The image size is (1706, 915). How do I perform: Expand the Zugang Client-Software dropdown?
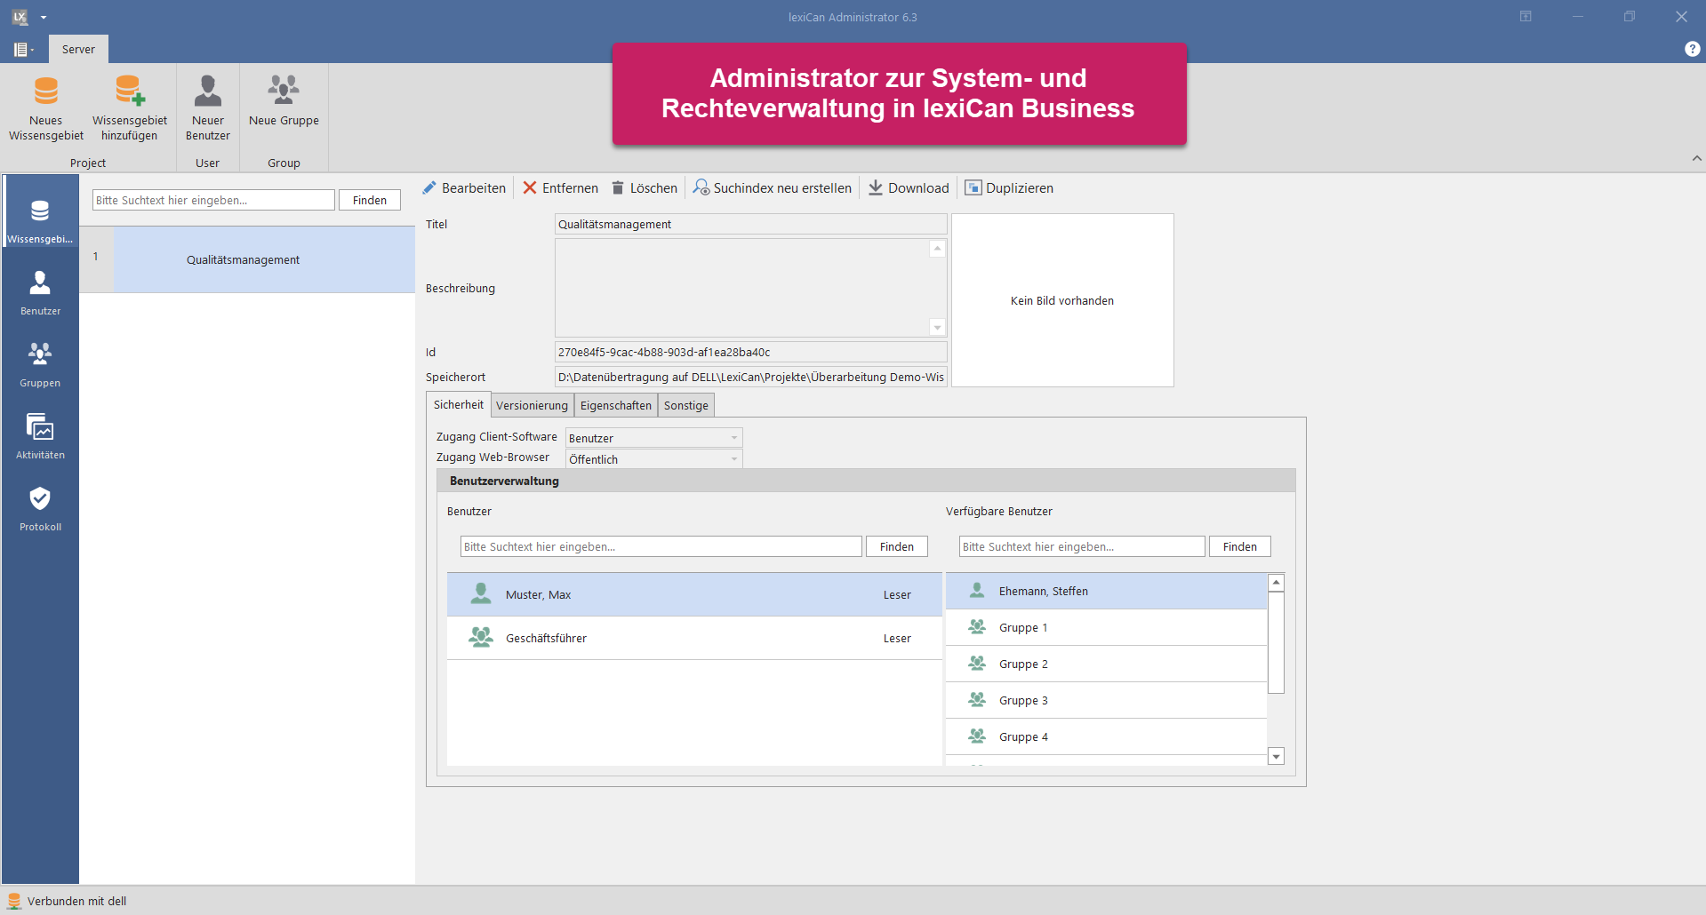734,438
